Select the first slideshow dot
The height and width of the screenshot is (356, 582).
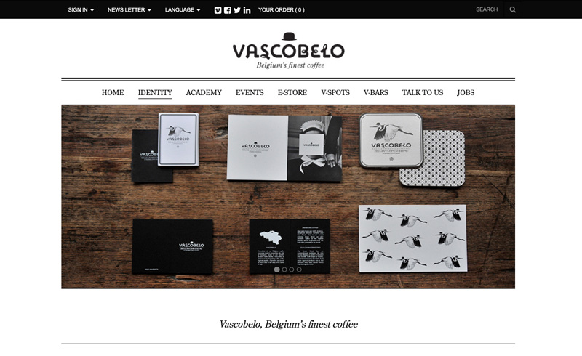(x=277, y=270)
